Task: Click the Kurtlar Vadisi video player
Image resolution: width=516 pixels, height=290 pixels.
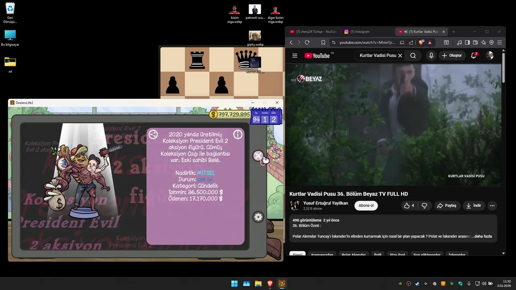Action: point(393,125)
